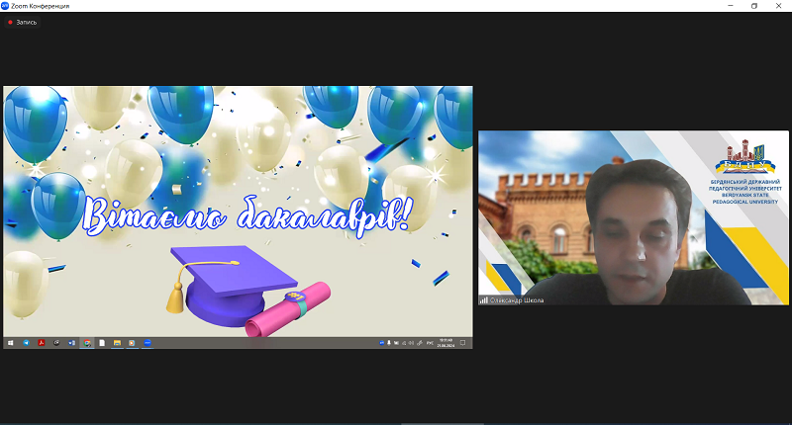Open Microsoft Word from the shared taskbar
Screen dimensions: 792x425
click(71, 343)
